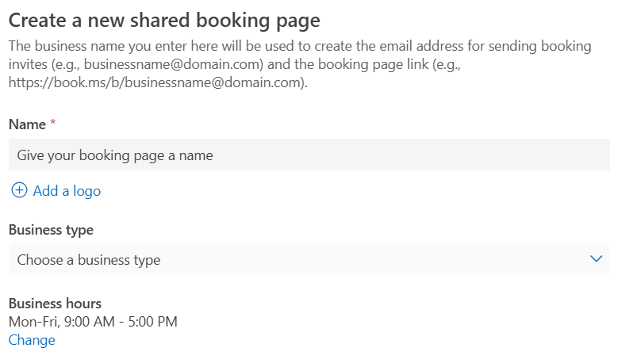The image size is (641, 363).
Task: Click the Name field label
Action: tap(27, 124)
